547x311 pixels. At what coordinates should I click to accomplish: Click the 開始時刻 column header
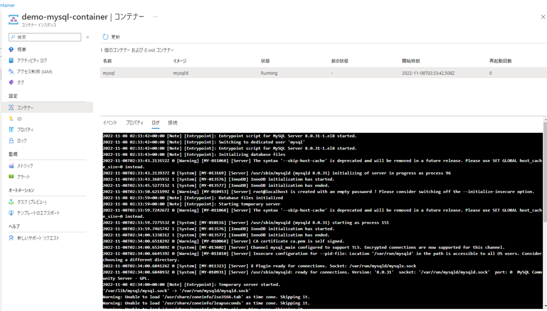click(x=411, y=61)
